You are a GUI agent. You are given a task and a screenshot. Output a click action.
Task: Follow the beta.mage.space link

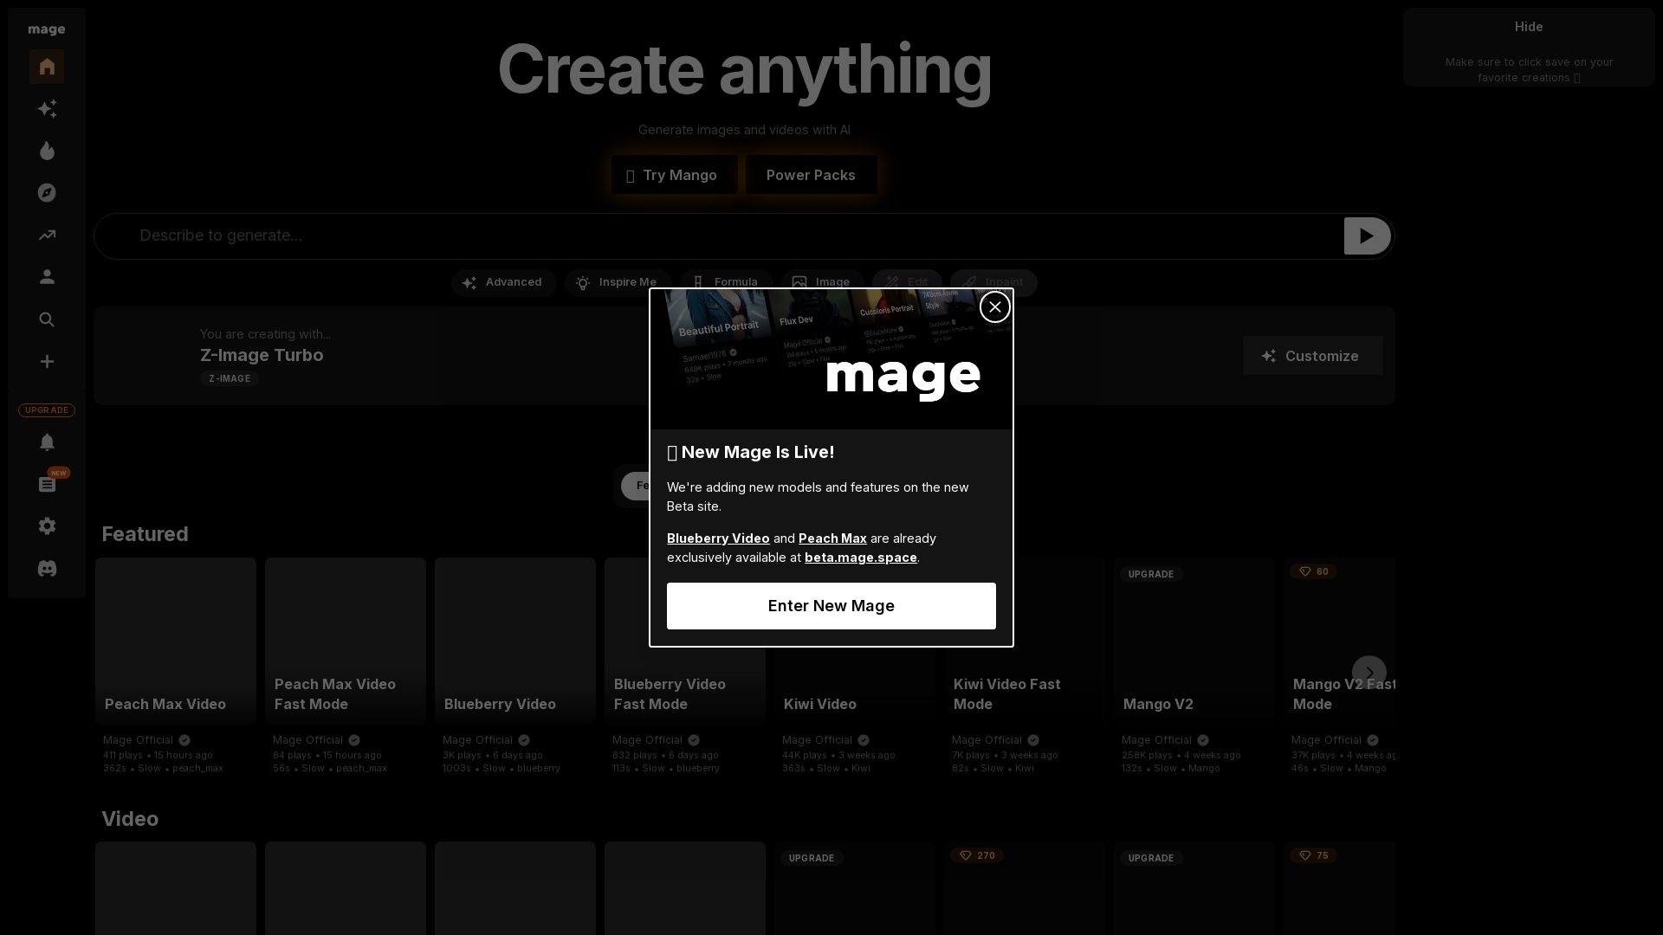click(x=860, y=558)
